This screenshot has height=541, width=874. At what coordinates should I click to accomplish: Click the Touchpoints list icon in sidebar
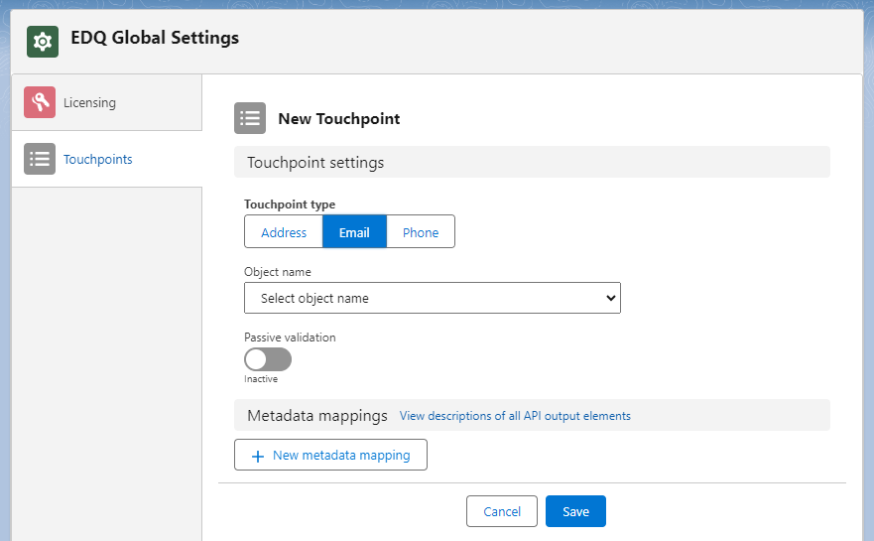(40, 159)
